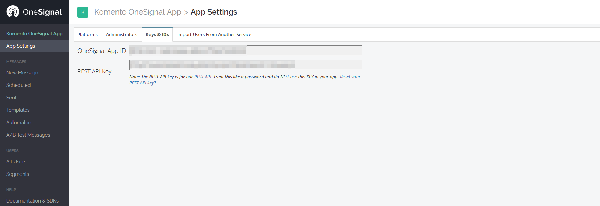Open Automated messages
Image resolution: width=600 pixels, height=206 pixels.
[19, 123]
